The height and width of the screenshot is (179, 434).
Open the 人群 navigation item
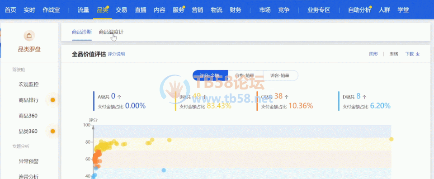[x=384, y=10]
